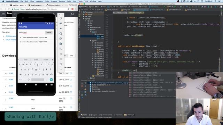Screen dimensions: 223x125
Task: Click the emulator back triangle icon
Action: (x=61, y=54)
